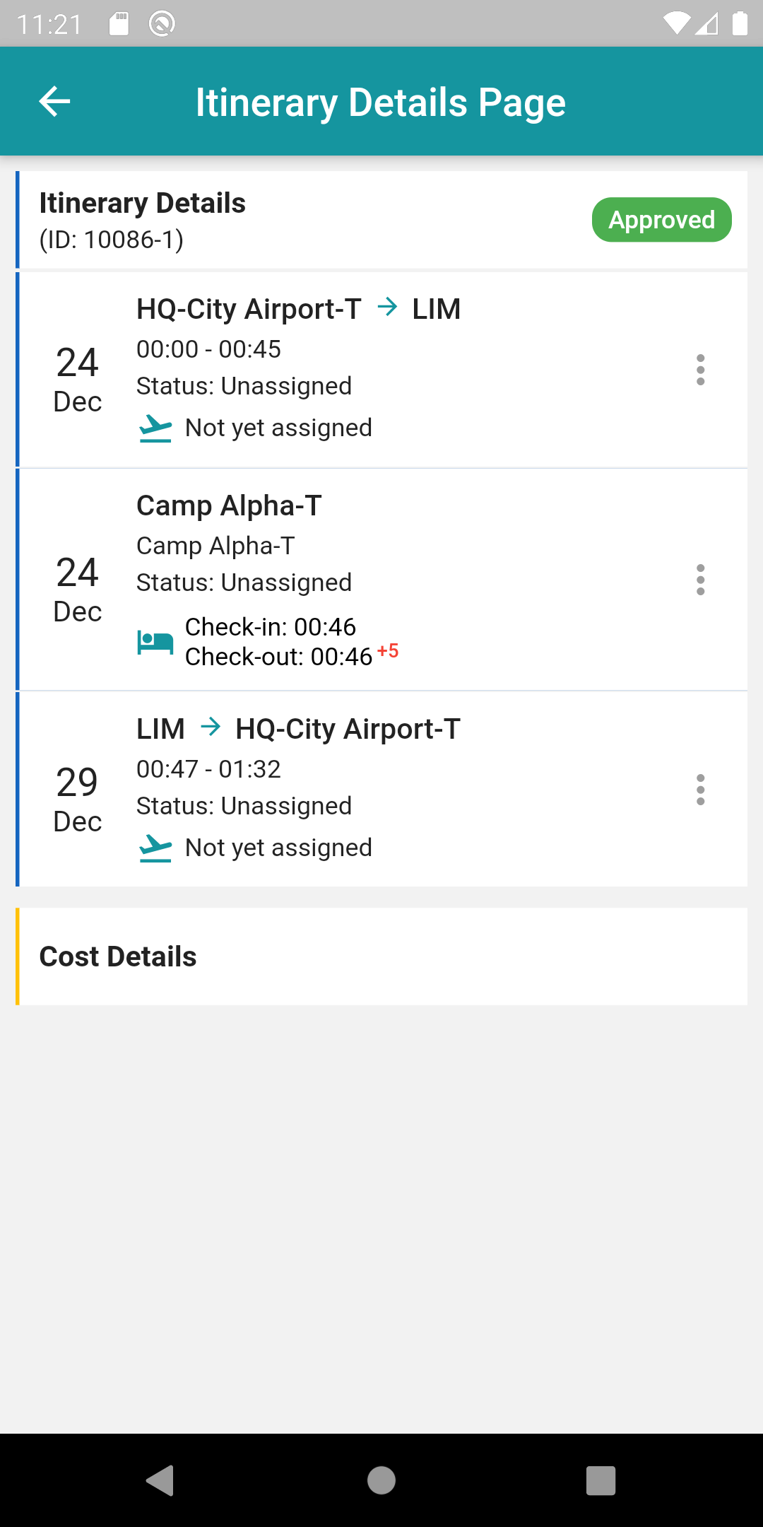Select the 00:00 - 00:45 flight time
This screenshot has width=763, height=1527.
click(208, 349)
